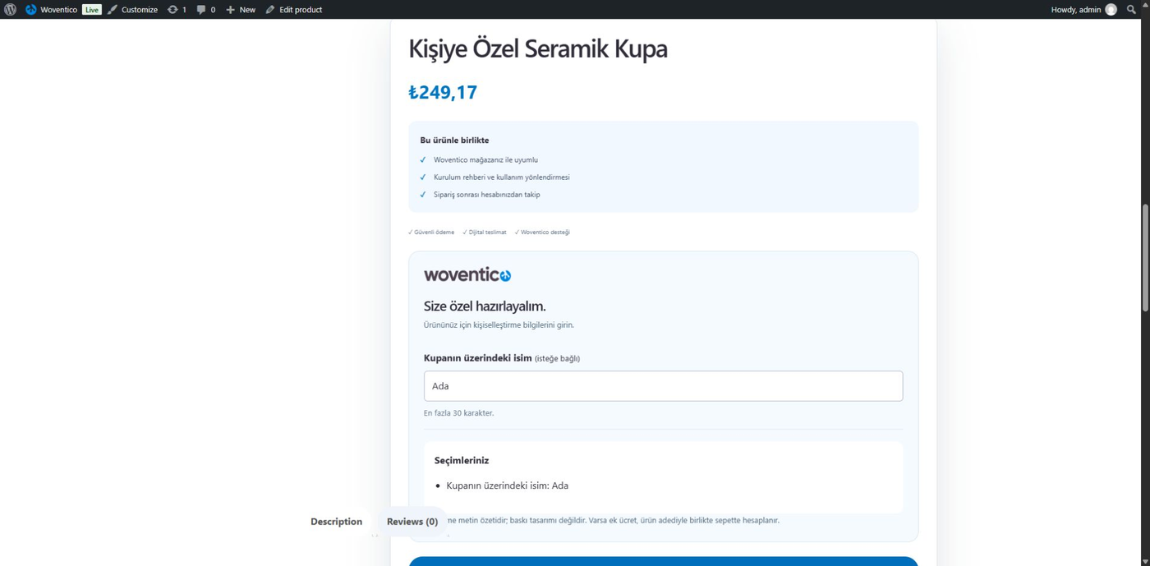Click the ₺249,17 price

(x=443, y=92)
